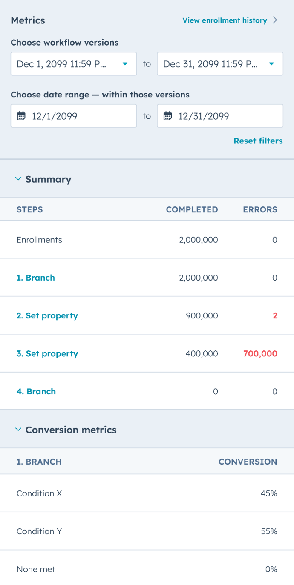Click Reset filters
The height and width of the screenshot is (585, 294).
coord(258,141)
